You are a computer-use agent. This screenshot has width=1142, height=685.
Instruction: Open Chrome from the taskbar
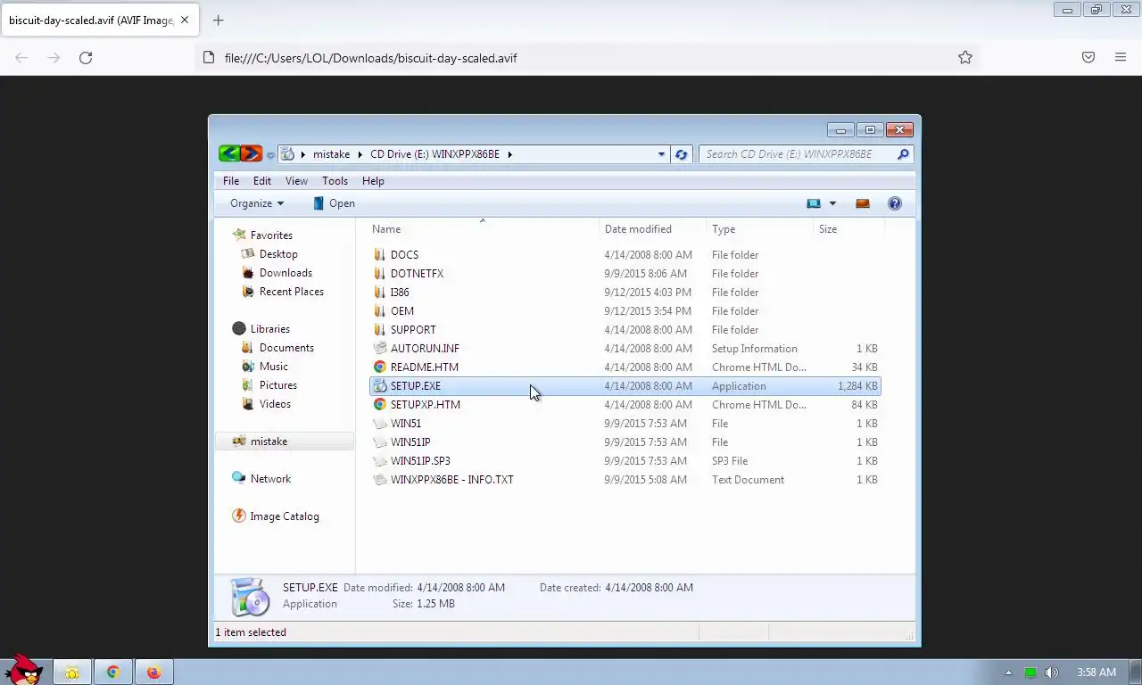click(x=113, y=673)
